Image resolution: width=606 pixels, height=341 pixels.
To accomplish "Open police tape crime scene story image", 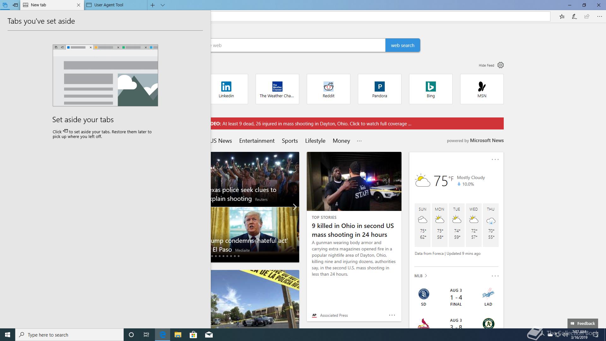I will [x=255, y=299].
